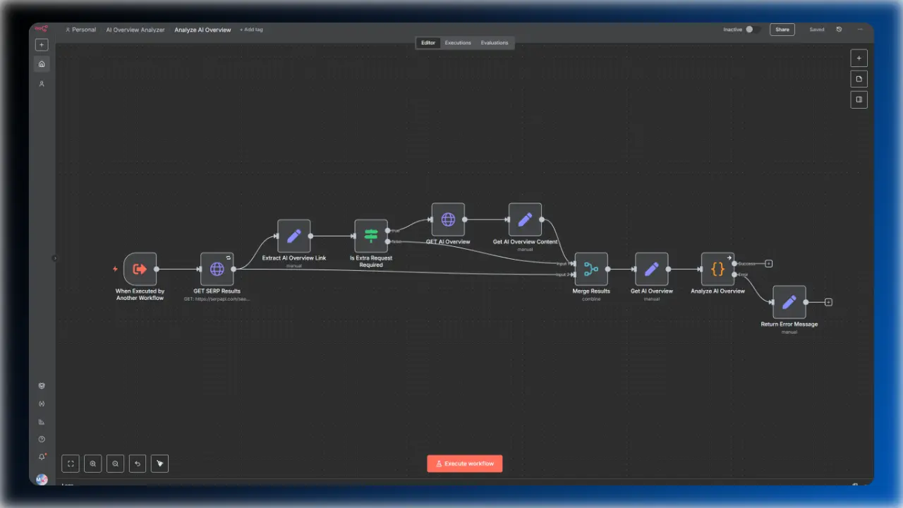Open the "GET SERP Results" HTTP node
903x508 pixels.
click(x=217, y=269)
